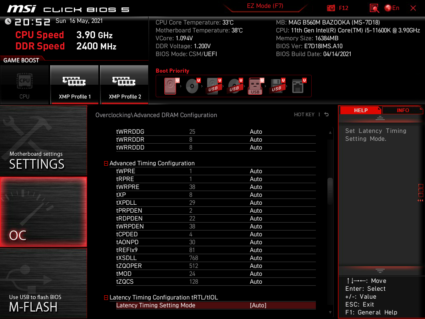Toggle the CPU Game Boost button

click(24, 84)
